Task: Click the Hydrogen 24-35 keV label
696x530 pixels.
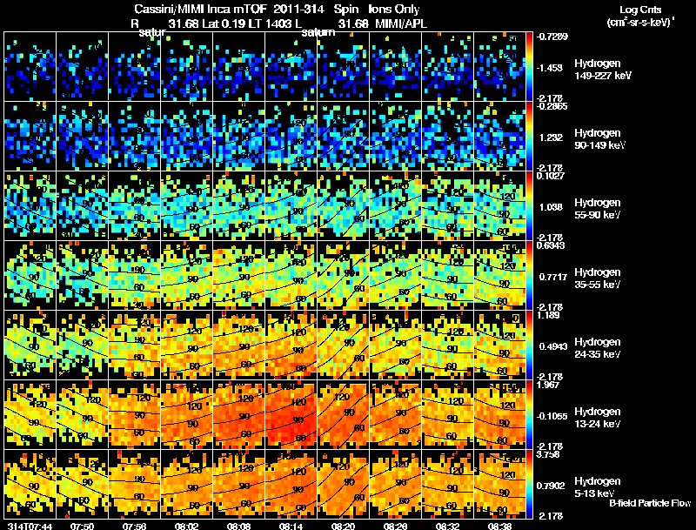Action: (x=598, y=348)
